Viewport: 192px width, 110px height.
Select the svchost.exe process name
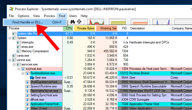(x=34, y=69)
